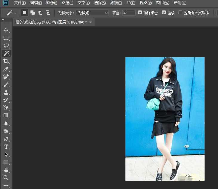Toggle the 消除锯齿 anti-alias checkbox
Screen dimensions: 218x189
[x=140, y=13]
